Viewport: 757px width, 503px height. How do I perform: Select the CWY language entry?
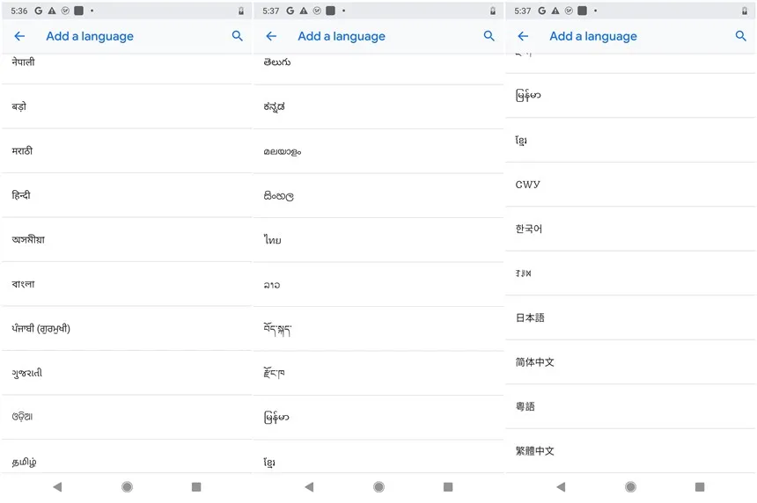click(x=630, y=184)
